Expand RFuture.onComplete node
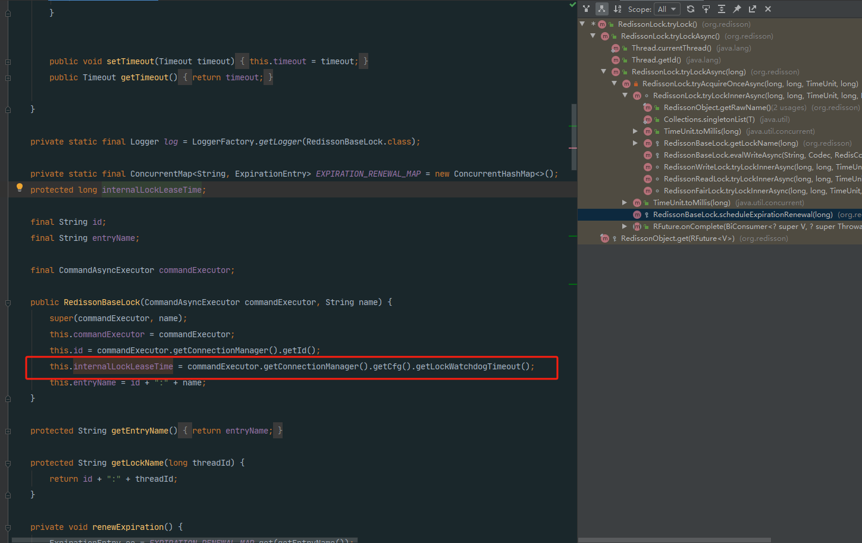 click(625, 227)
